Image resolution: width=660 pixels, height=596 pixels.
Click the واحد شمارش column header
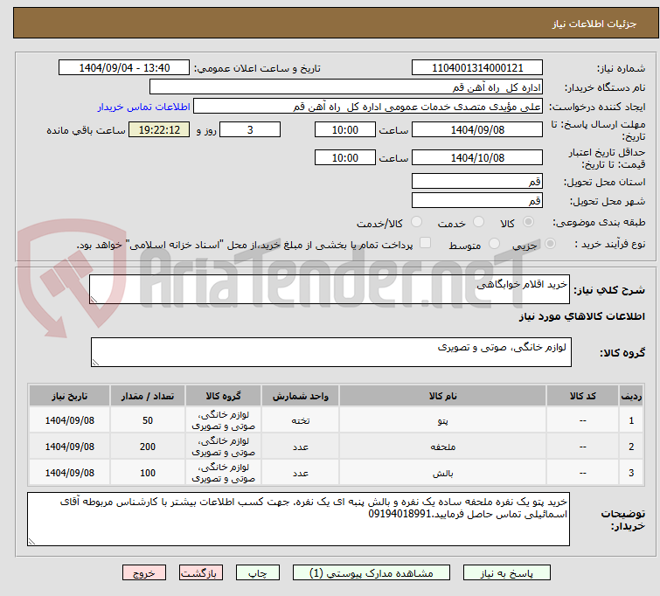click(300, 396)
